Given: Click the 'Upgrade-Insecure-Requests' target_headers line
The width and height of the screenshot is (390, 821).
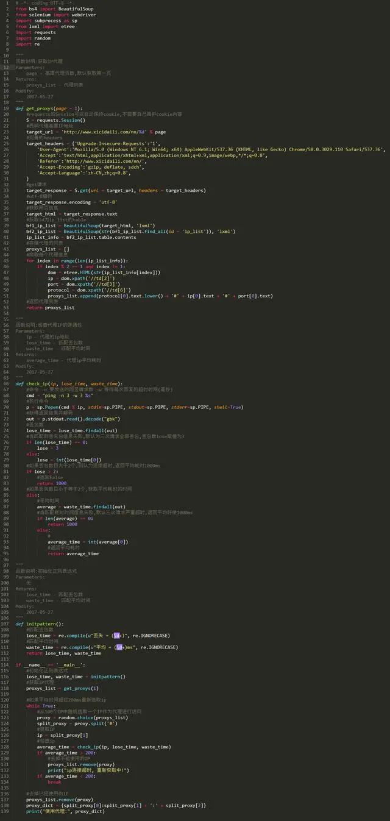Looking at the screenshot, I should (x=93, y=143).
